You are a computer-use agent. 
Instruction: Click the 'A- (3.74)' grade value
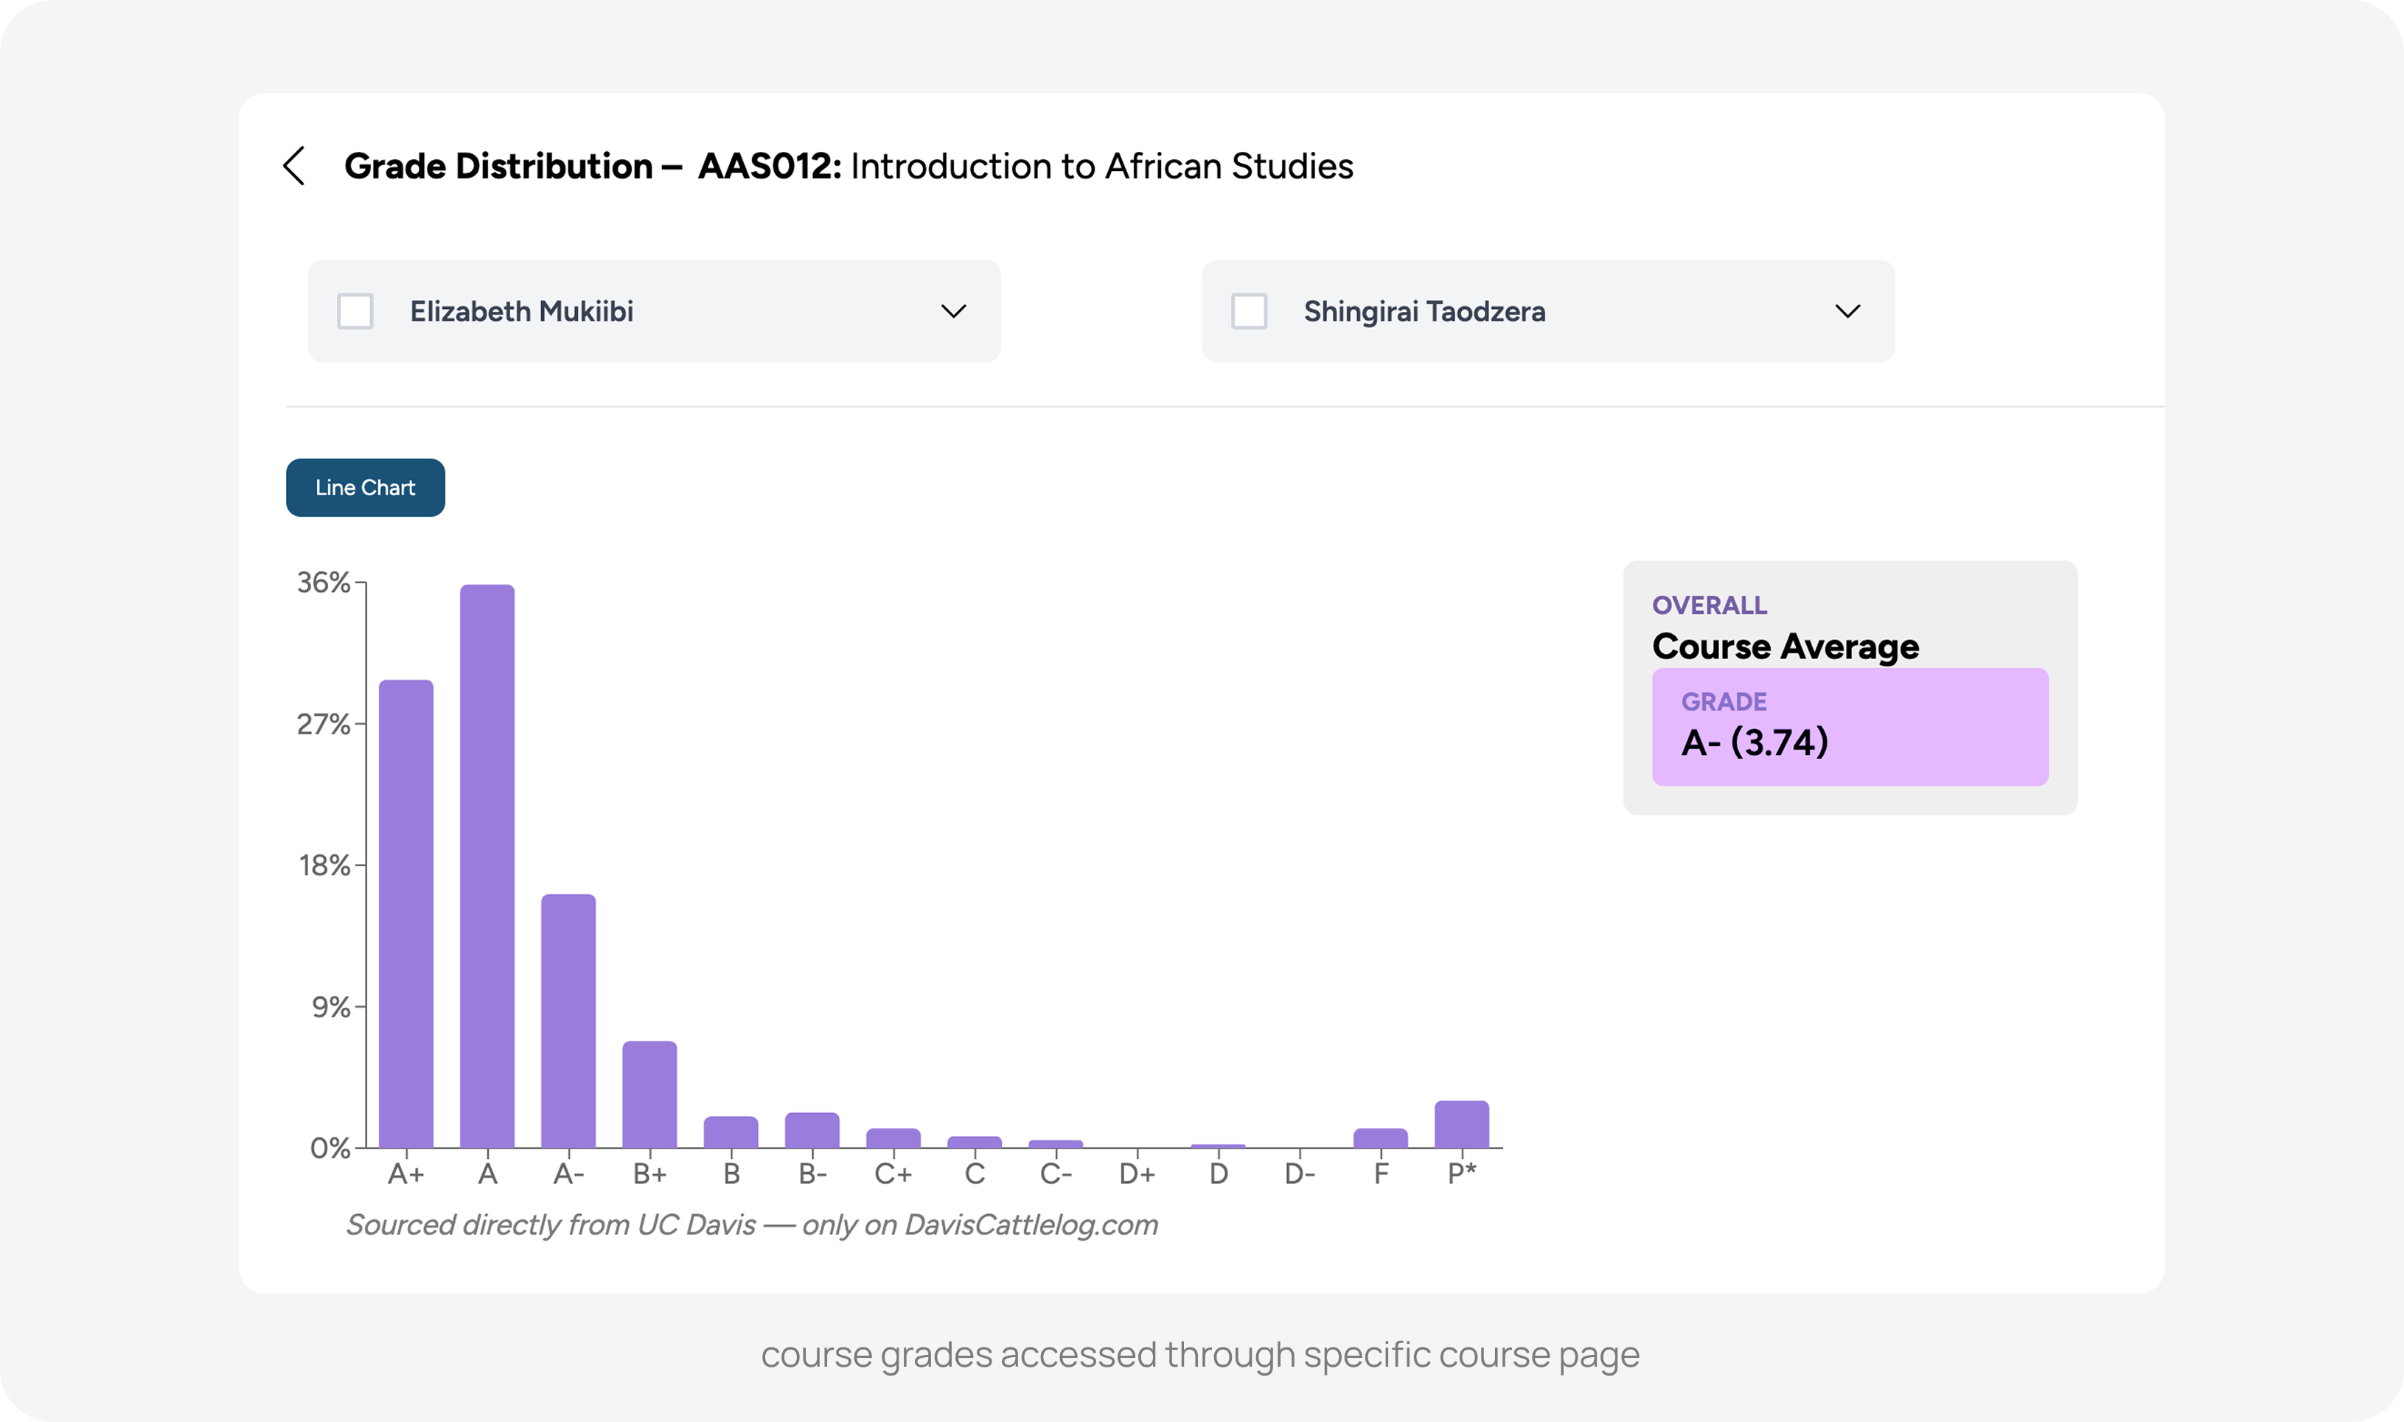pyautogui.click(x=1755, y=742)
